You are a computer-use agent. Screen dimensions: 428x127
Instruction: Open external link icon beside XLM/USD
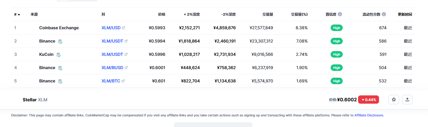(x=123, y=28)
